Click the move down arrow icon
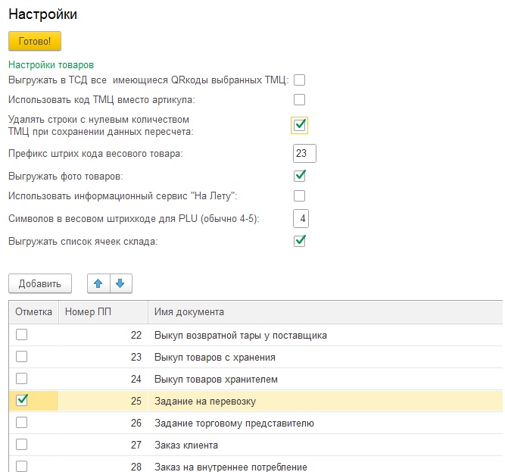Image resolution: width=505 pixels, height=472 pixels. (x=121, y=284)
